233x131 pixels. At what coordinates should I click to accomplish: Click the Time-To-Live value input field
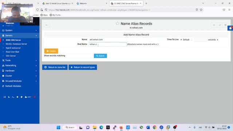pyautogui.click(x=200, y=40)
